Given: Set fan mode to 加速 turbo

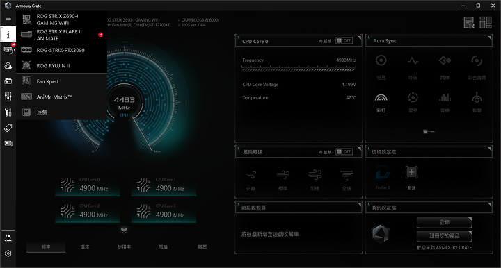Looking at the screenshot, I should [315, 180].
